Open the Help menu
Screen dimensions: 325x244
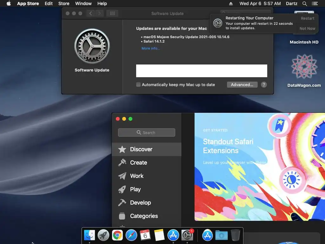pyautogui.click(x=102, y=3)
